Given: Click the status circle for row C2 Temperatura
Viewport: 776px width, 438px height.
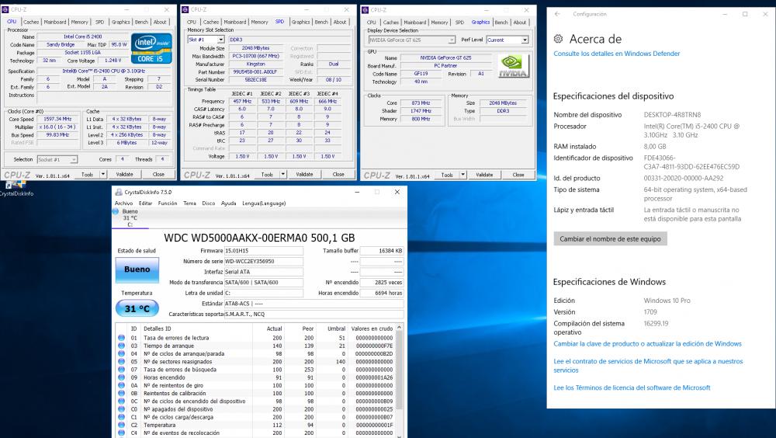Looking at the screenshot, I should [x=121, y=425].
